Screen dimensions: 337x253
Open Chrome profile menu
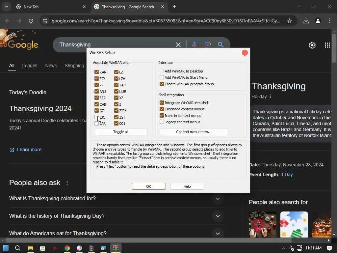pos(318,21)
